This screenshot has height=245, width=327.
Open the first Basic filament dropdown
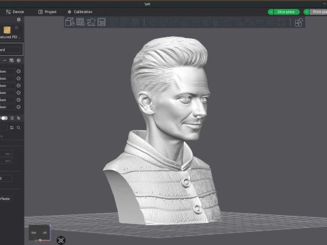7,71
